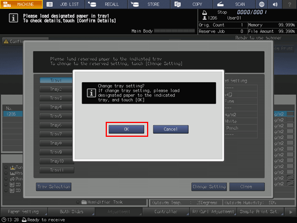Click the info icon in dialog

[91, 93]
